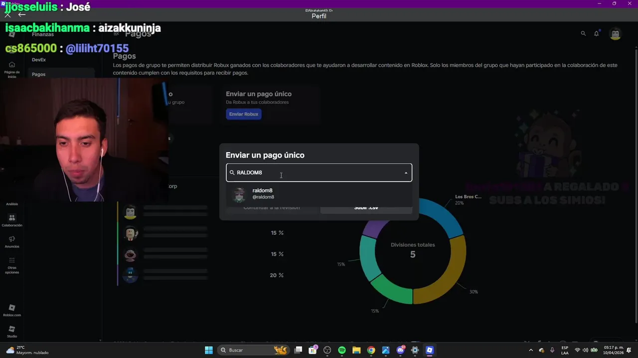Select the Finanzas menu heading

[x=43, y=34]
